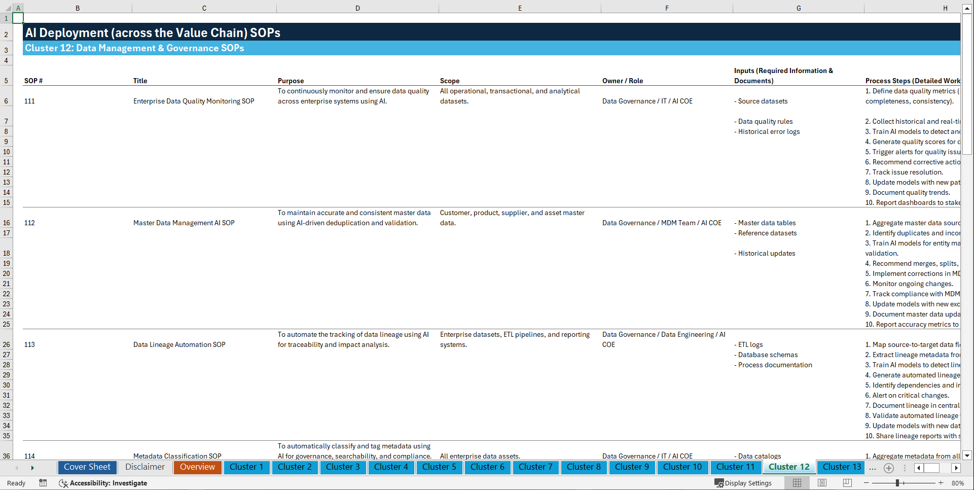Switch to Page Layout view
Viewport: 974px width, 490px height.
point(821,483)
